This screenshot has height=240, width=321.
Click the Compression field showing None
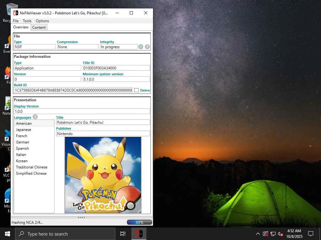click(x=78, y=47)
